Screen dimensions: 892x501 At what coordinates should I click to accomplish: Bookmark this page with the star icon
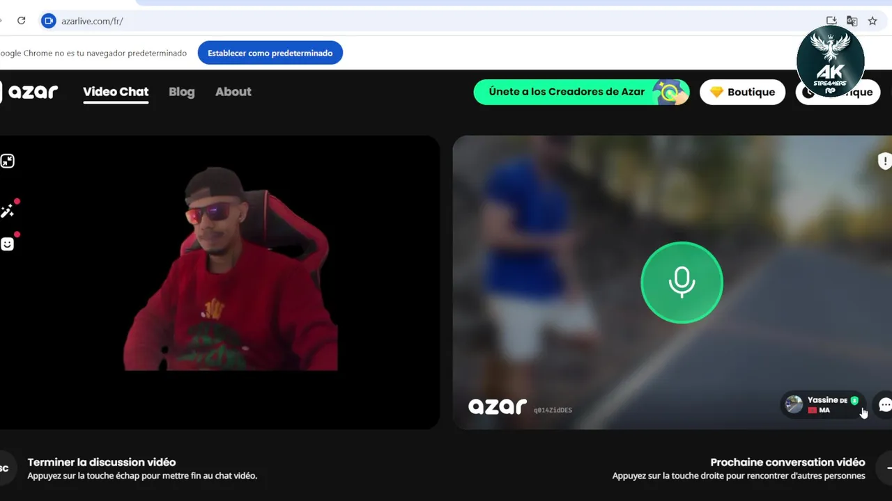pyautogui.click(x=872, y=21)
